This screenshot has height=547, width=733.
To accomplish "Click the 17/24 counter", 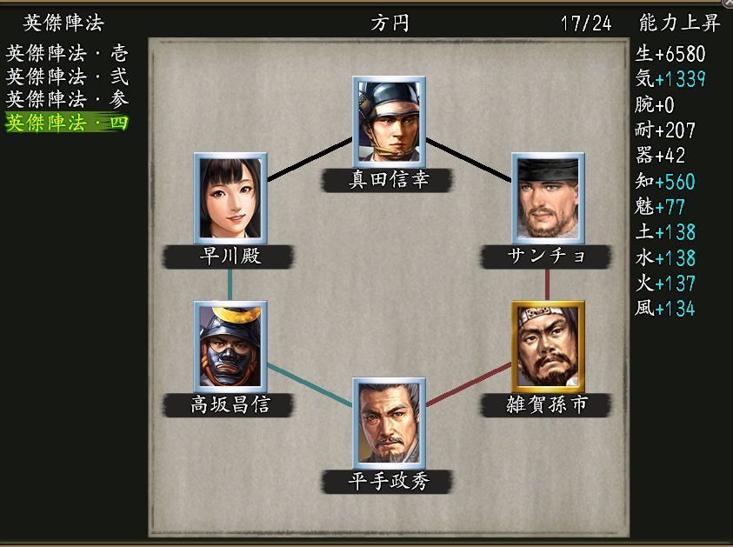I will (x=586, y=23).
